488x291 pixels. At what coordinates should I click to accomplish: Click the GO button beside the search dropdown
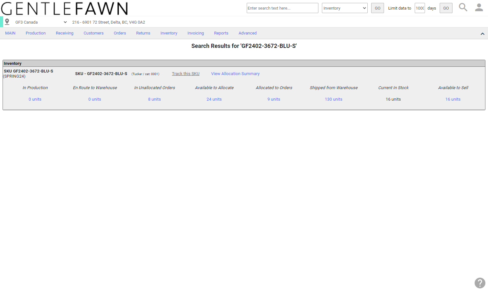(x=378, y=8)
